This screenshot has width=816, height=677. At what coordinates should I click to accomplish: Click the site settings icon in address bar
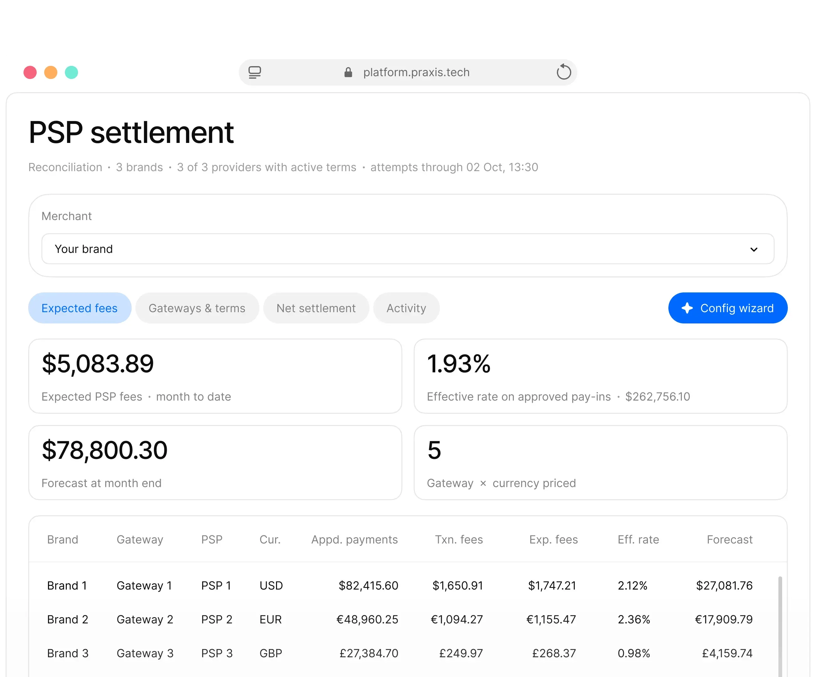(x=254, y=72)
